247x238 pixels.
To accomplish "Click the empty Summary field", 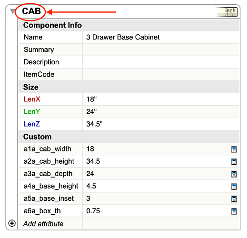I will 161,50.
